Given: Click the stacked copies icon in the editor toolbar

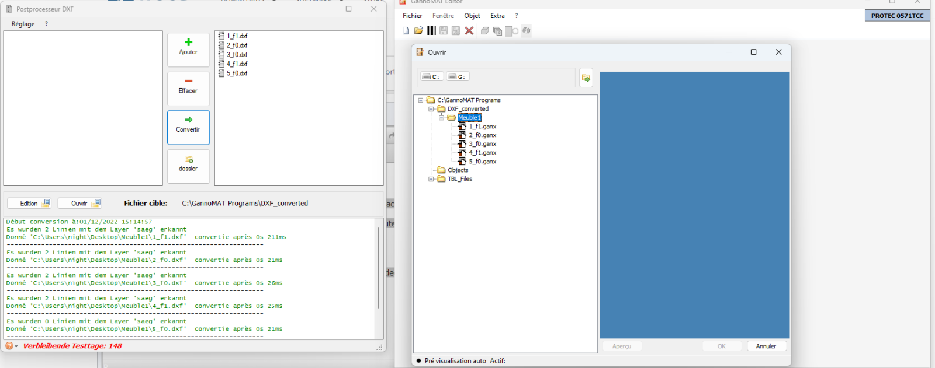Looking at the screenshot, I should [x=497, y=31].
